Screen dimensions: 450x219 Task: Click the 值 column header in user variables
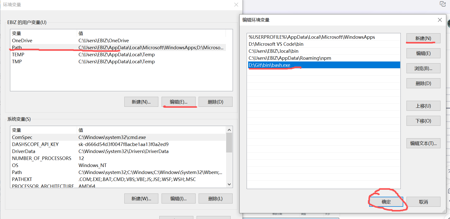coord(151,33)
